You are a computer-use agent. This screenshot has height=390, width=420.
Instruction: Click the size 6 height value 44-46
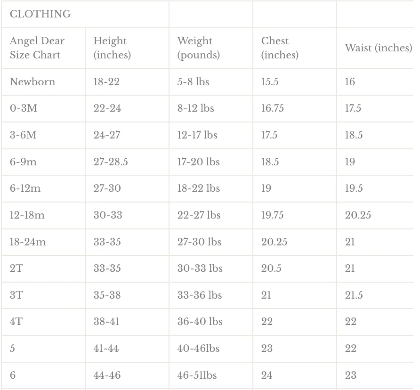107,375
